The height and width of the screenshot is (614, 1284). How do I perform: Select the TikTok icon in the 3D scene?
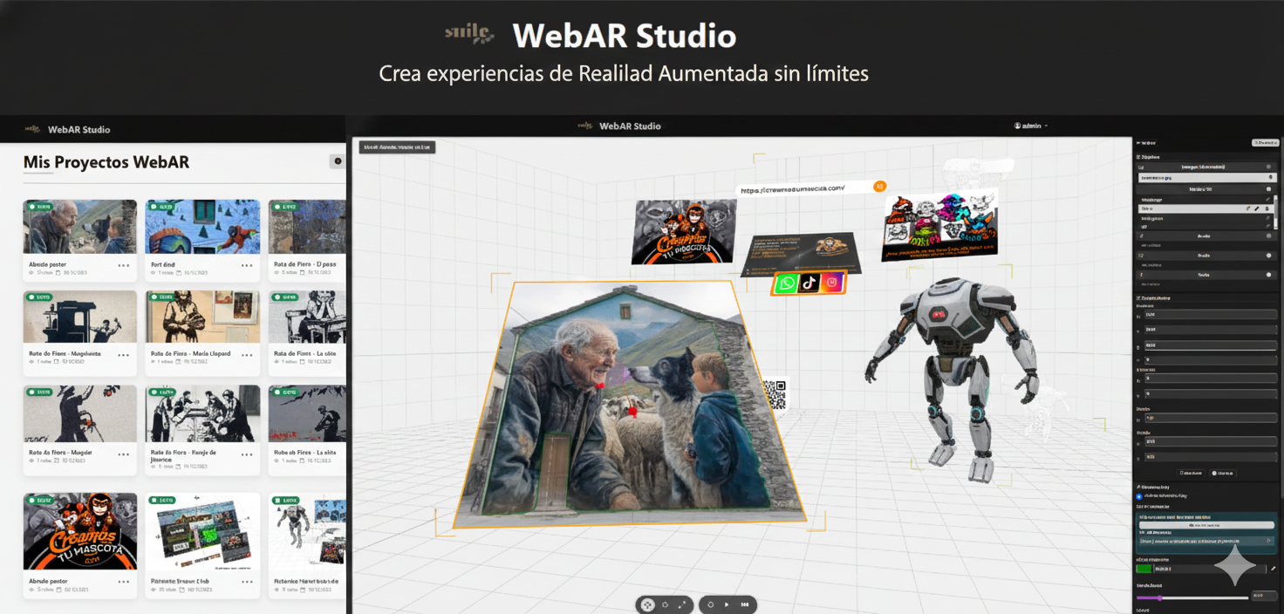click(809, 283)
